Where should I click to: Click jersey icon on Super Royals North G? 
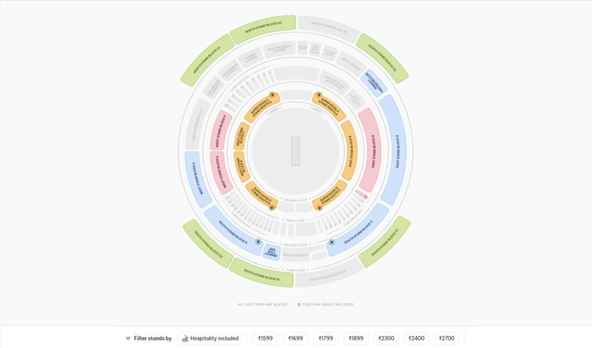(273, 95)
